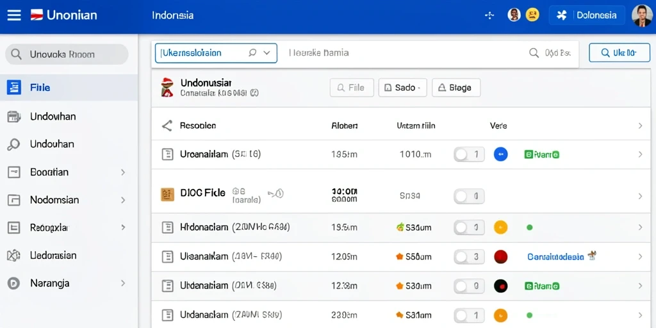This screenshot has height=328, width=656.
Task: Click the Utam fiiln column header
Action: pos(416,126)
